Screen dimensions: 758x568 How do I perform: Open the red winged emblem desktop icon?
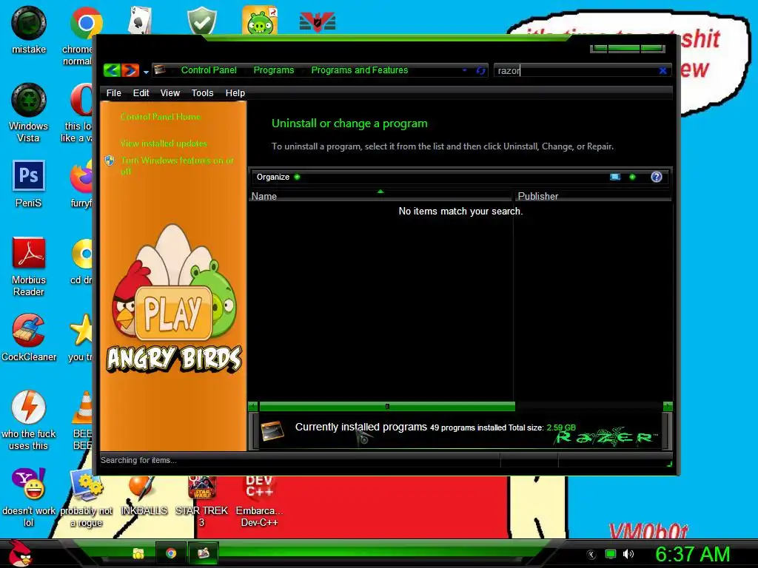point(317,21)
